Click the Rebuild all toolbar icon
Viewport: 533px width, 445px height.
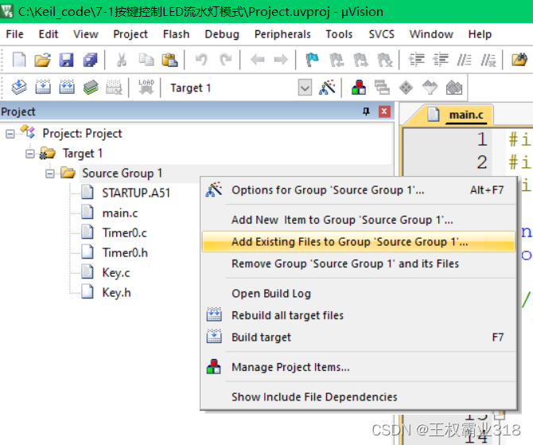(x=67, y=88)
